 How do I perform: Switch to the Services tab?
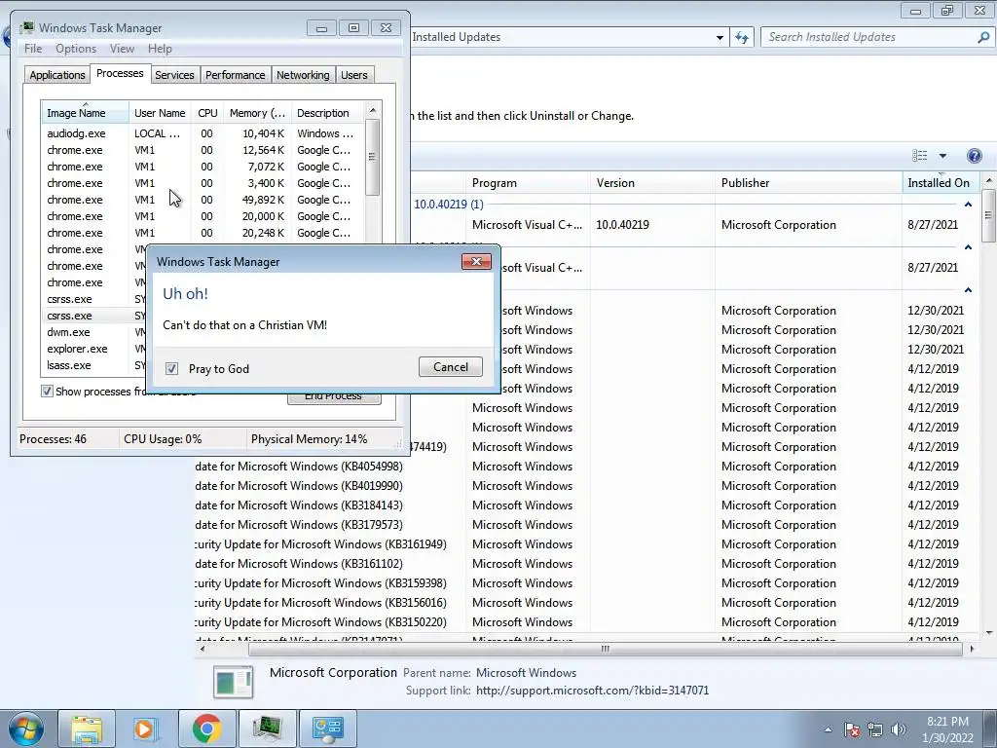click(174, 75)
